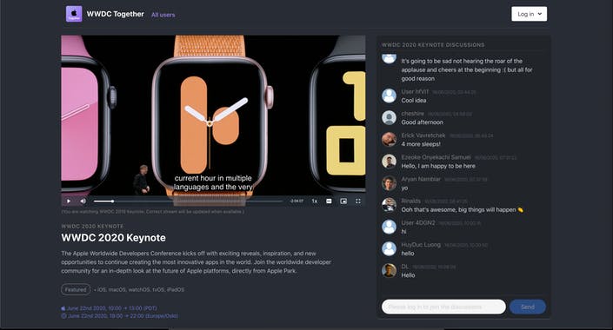The image size is (613, 330).
Task: Open the WWDC Together home title
Action: tap(116, 14)
